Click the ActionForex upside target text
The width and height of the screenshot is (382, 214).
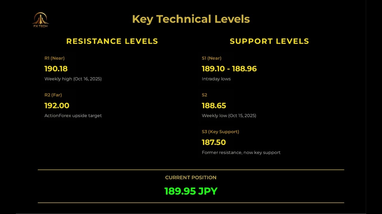coord(73,116)
